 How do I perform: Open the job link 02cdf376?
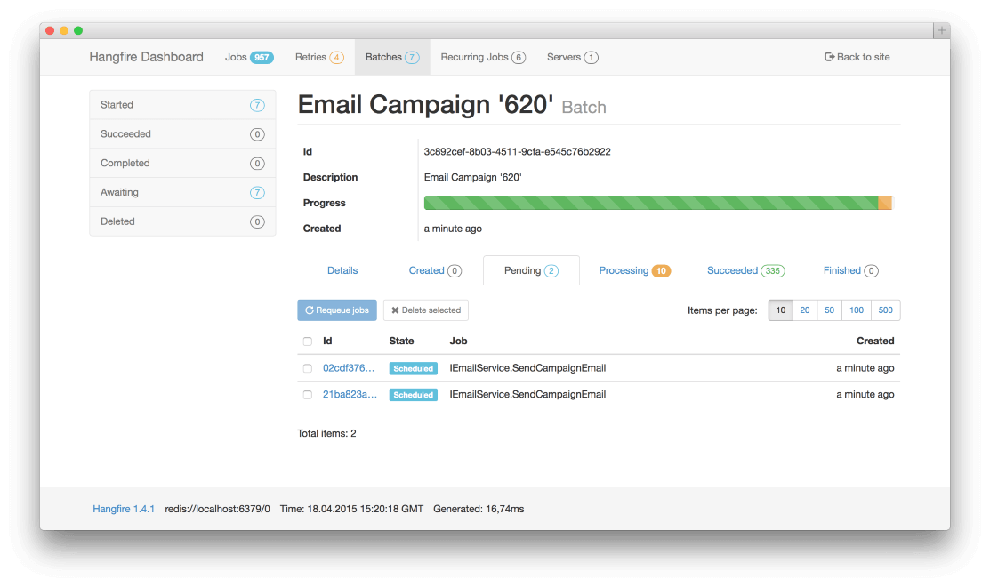350,367
